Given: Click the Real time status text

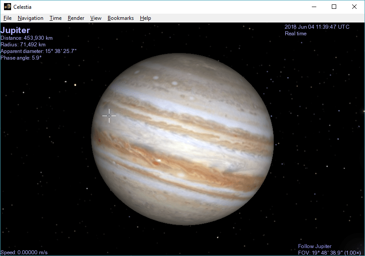Looking at the screenshot, I should click(x=295, y=34).
